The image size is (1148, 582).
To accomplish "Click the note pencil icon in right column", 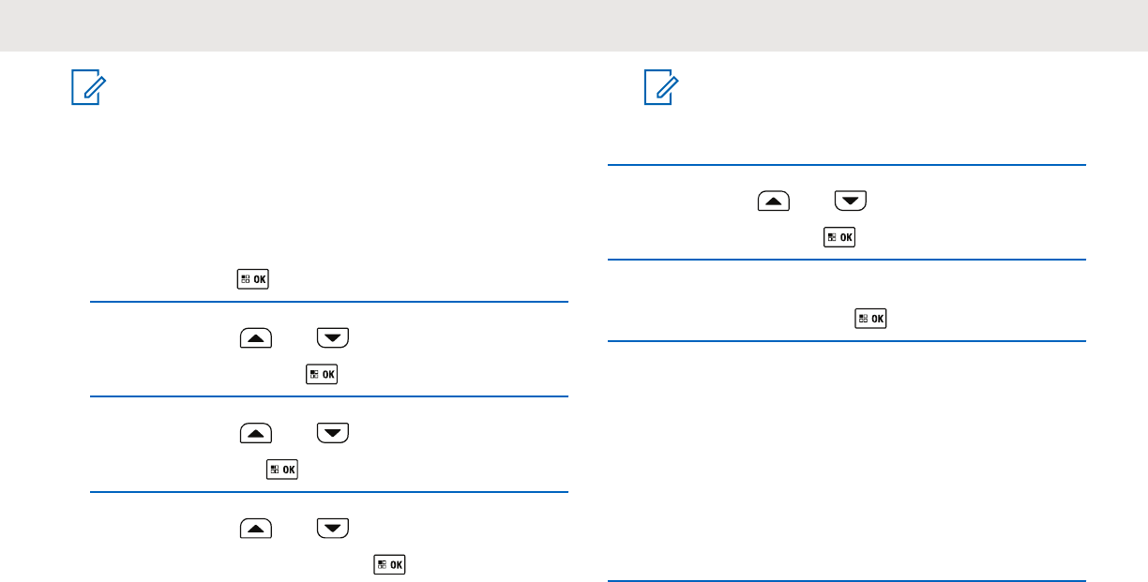I will point(662,90).
